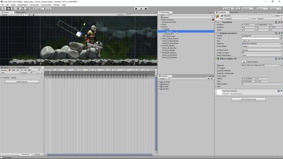Switch to the Console tab
The height and width of the screenshot is (159, 283).
[20, 68]
